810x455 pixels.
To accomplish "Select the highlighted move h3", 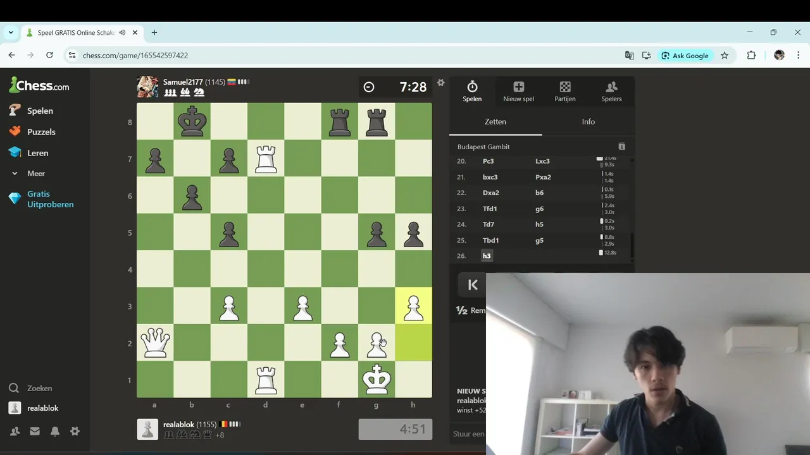I will [486, 256].
